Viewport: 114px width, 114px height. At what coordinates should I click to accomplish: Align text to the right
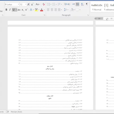pos(56,10)
